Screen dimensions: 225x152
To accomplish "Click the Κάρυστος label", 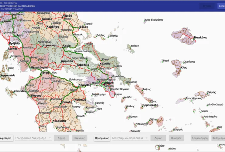I will pyautogui.click(x=132, y=82).
